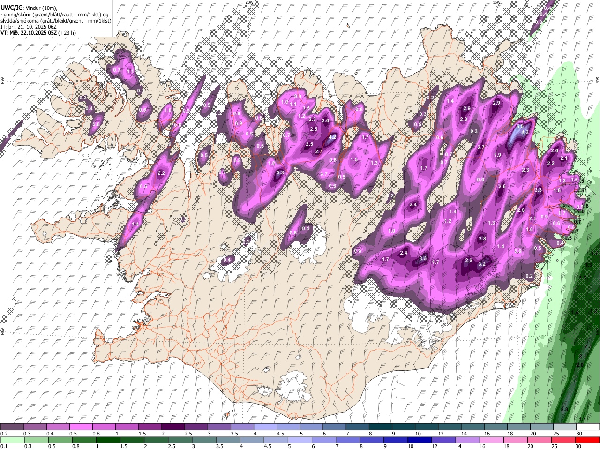Select the darkest green rain swatch at 1

point(108,440)
